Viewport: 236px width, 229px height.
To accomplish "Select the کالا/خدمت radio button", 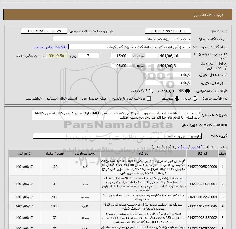I will pyautogui.click(x=151, y=91).
